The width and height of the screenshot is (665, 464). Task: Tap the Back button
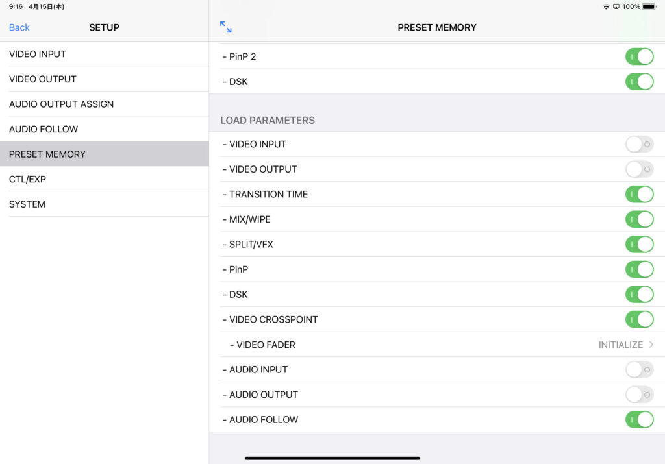coord(19,27)
